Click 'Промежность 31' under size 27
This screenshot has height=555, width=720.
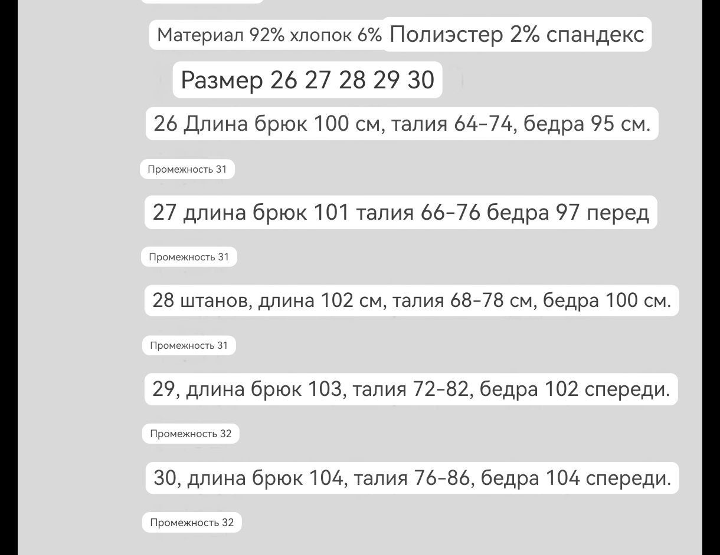point(189,257)
